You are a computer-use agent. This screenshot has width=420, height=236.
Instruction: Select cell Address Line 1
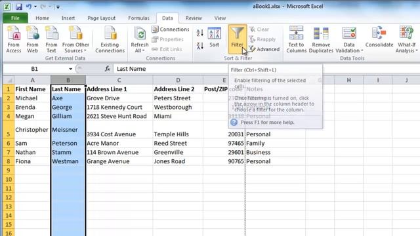[119, 89]
